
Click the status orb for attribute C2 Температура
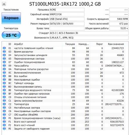pos(4,104)
